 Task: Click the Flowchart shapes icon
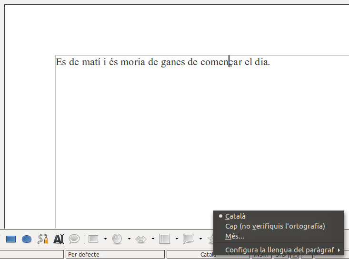pyautogui.click(x=165, y=239)
